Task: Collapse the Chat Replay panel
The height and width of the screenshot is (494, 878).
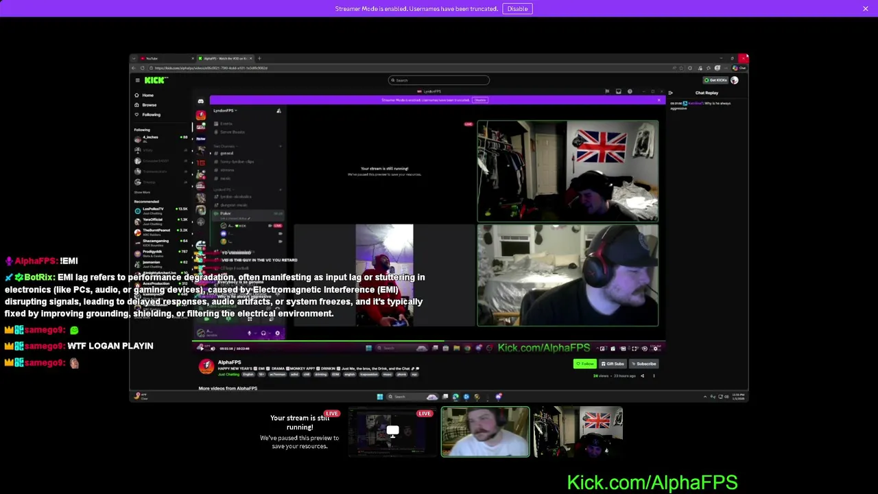Action: tap(671, 93)
